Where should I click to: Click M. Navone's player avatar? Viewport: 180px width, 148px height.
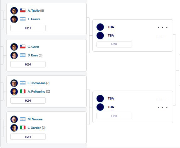pyautogui.click(x=14, y=119)
